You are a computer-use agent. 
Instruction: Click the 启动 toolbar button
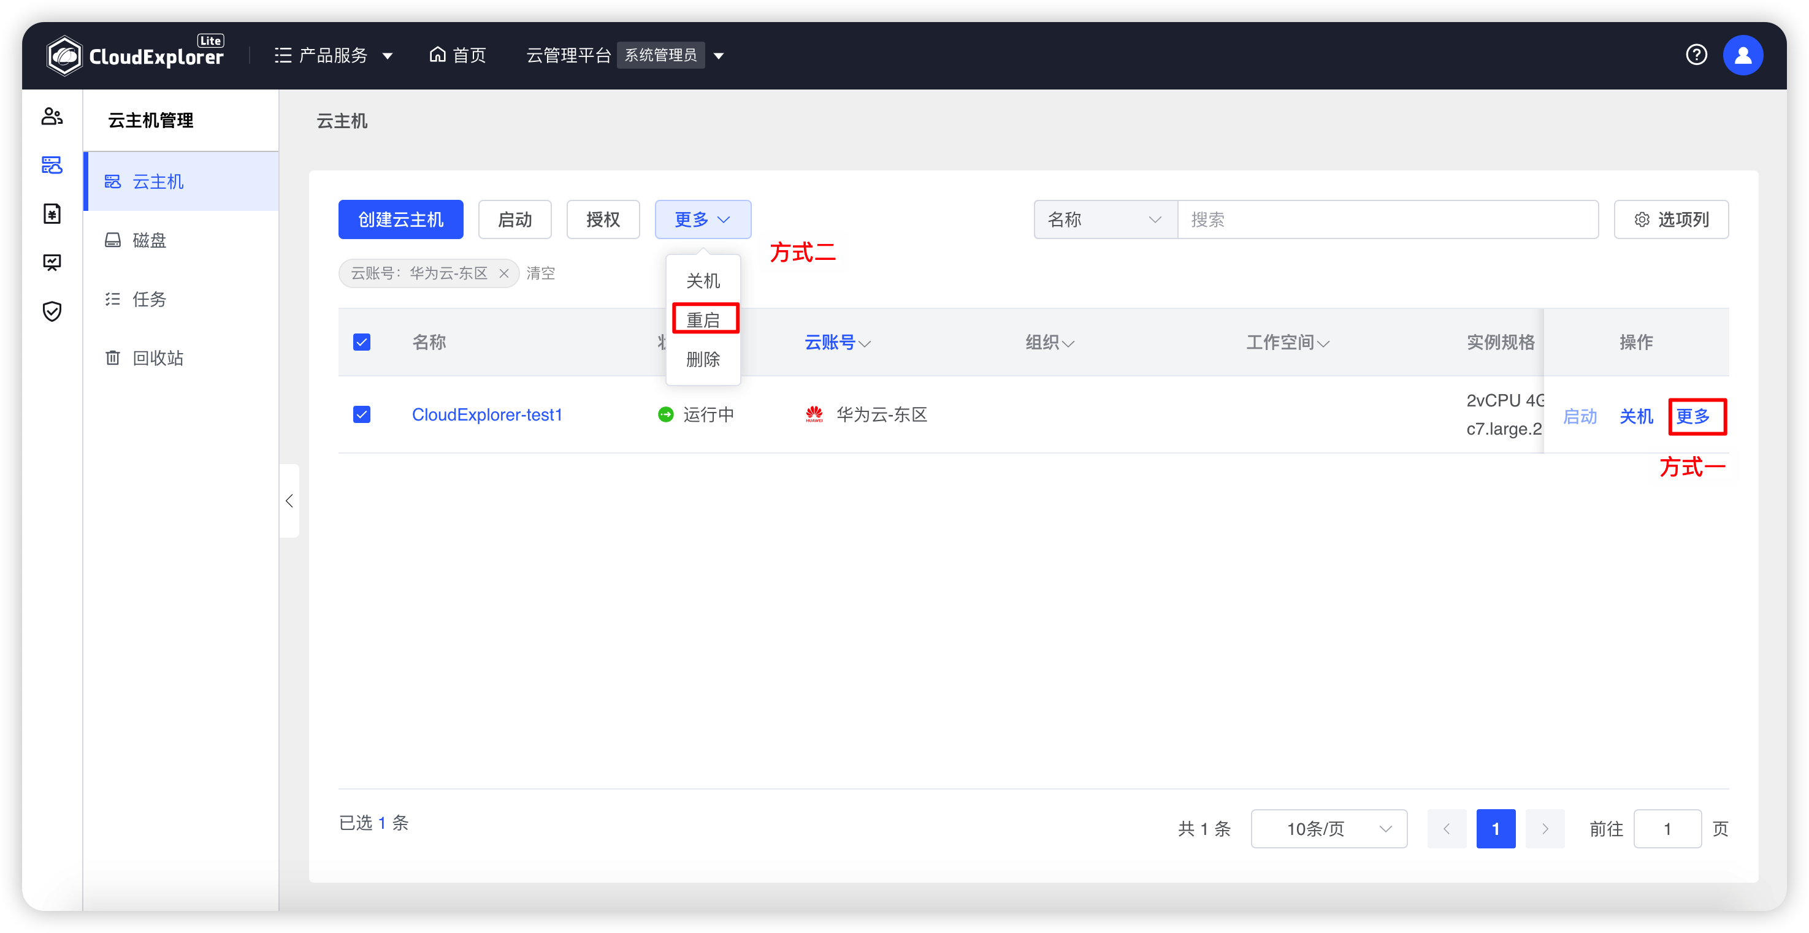click(514, 219)
